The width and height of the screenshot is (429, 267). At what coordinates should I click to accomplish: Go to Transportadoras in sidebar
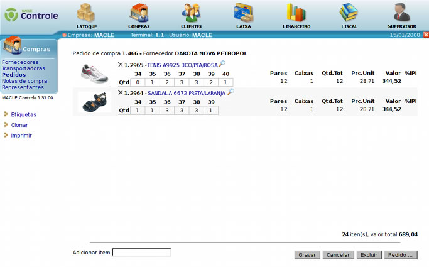coord(23,68)
